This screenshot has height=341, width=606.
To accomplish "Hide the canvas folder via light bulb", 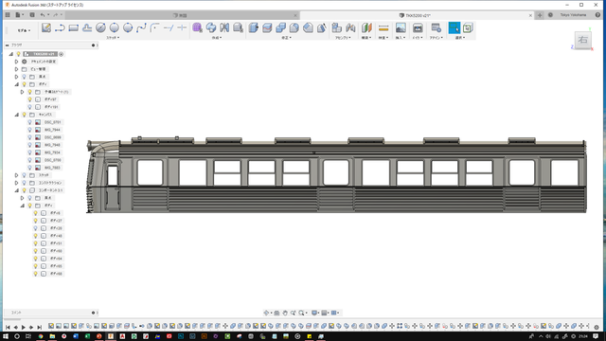I will pos(24,115).
